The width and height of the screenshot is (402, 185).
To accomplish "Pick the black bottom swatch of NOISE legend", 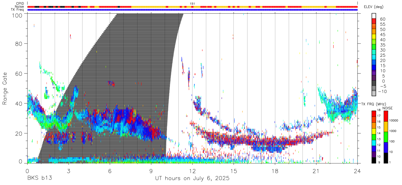I will tap(386, 158).
